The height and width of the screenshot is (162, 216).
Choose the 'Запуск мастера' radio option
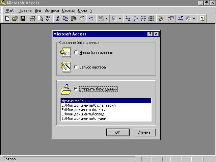(x=76, y=67)
